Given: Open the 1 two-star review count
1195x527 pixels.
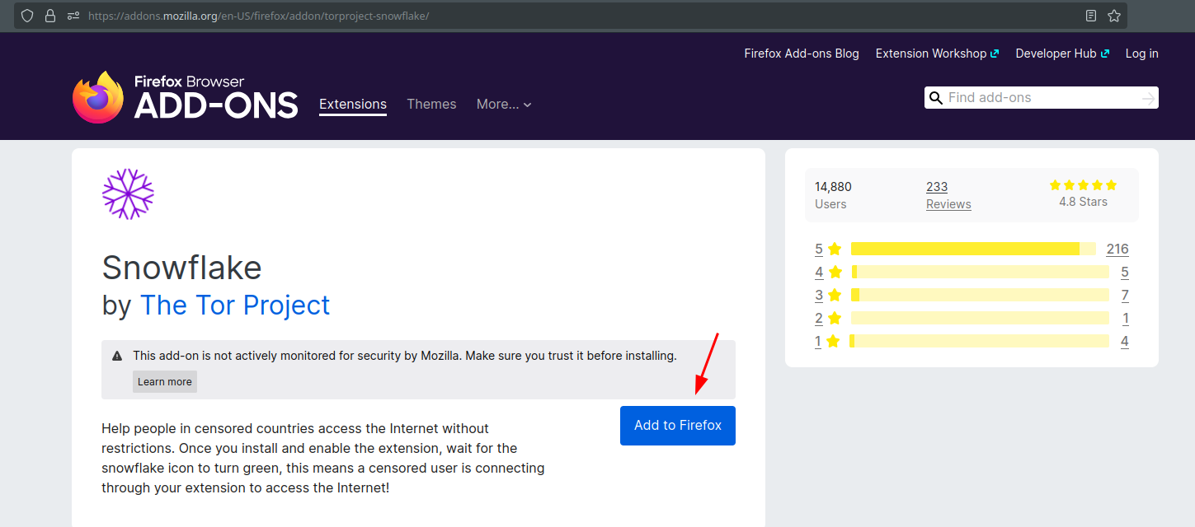Looking at the screenshot, I should pos(1126,318).
